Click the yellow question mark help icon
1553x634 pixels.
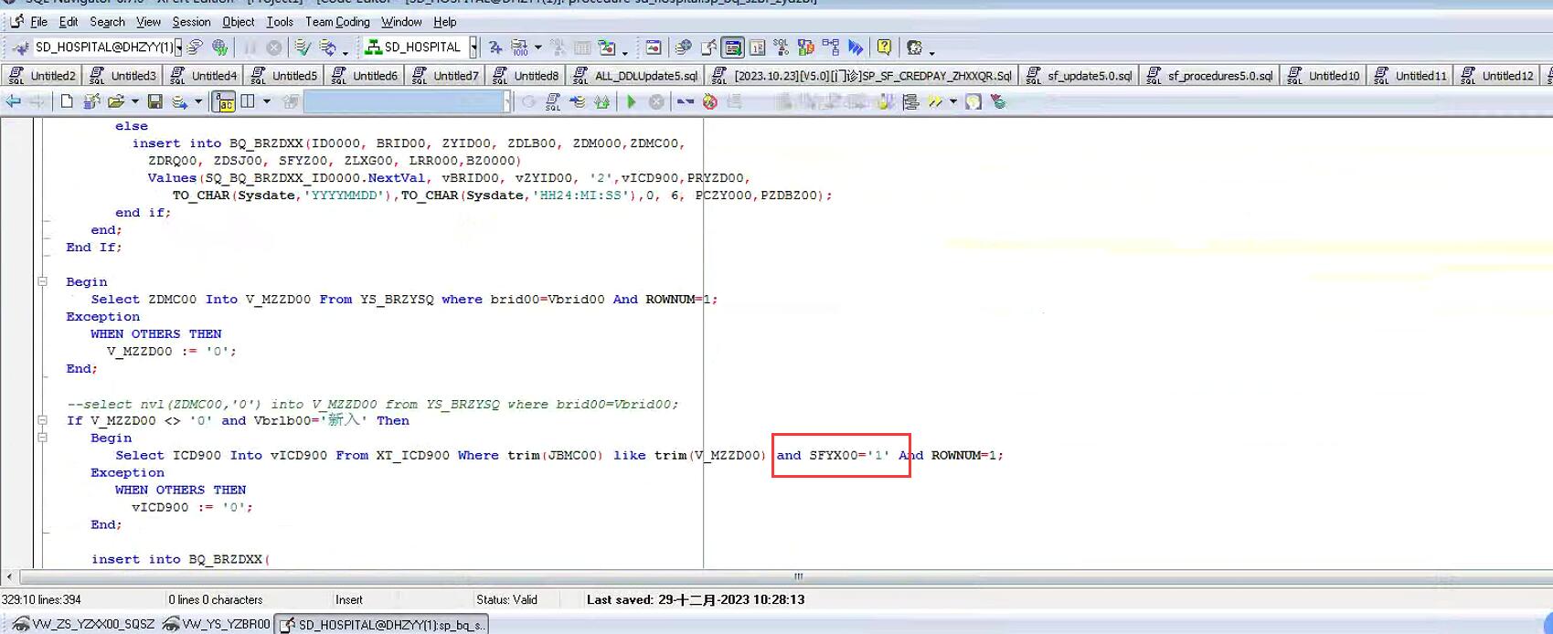click(884, 47)
